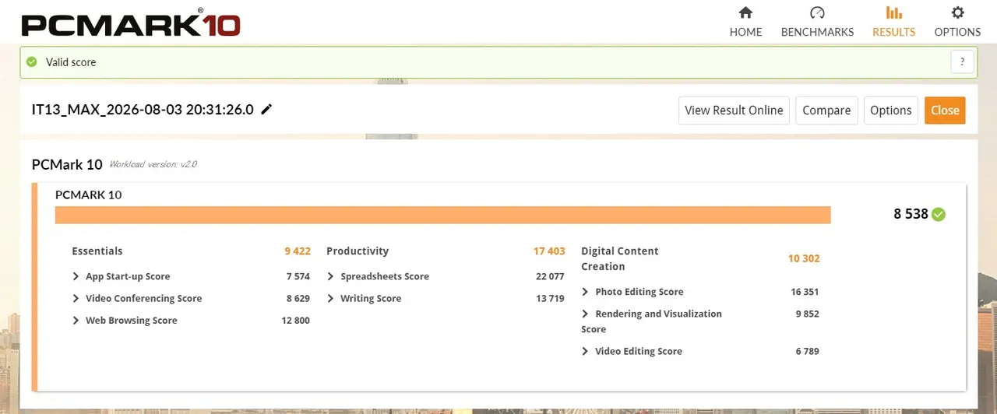The image size is (997, 414).
Task: Click the Video Conferencing value 8 629
Action: [298, 298]
